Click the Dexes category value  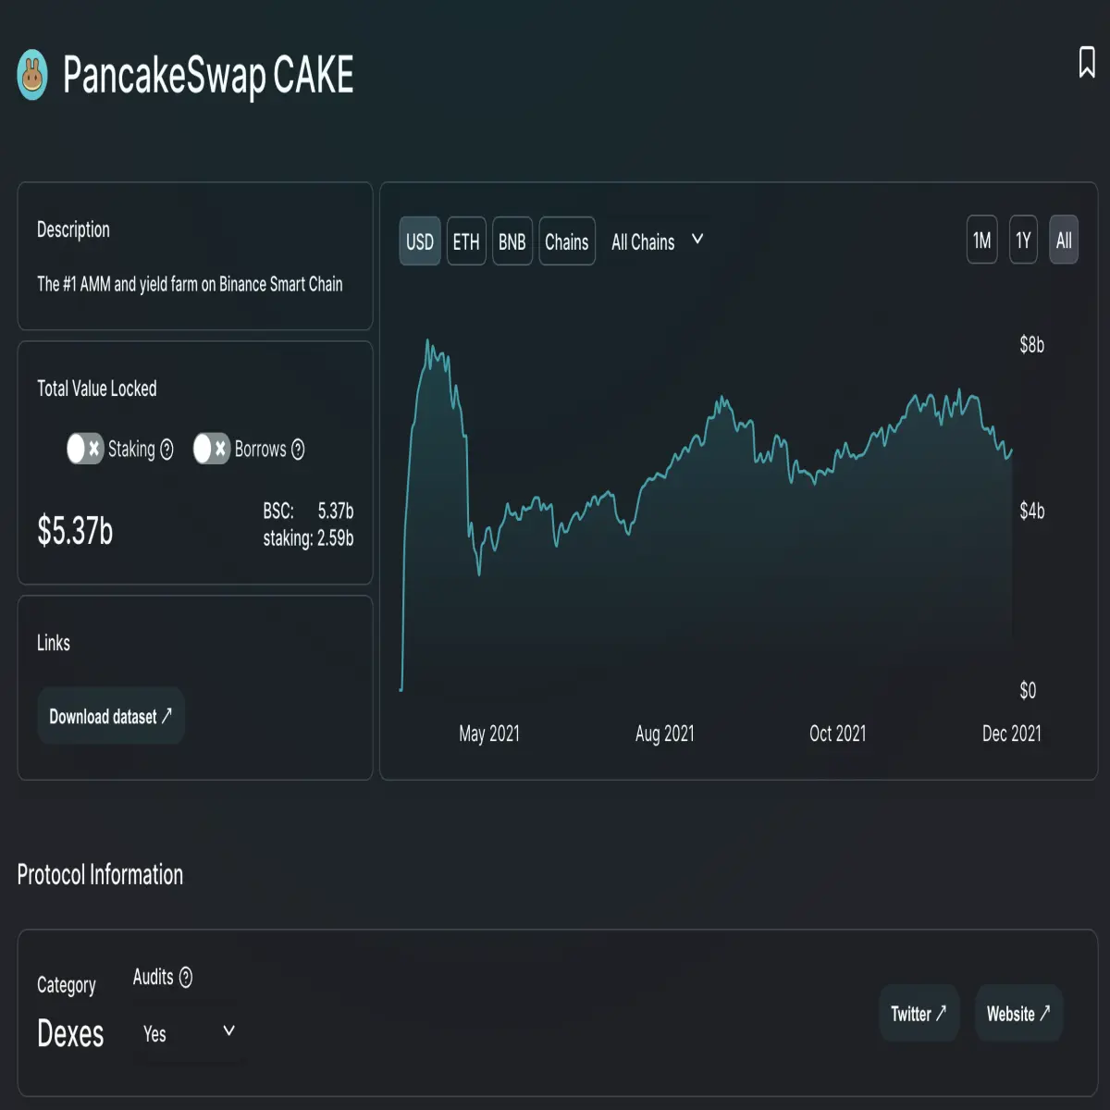[x=70, y=1033]
